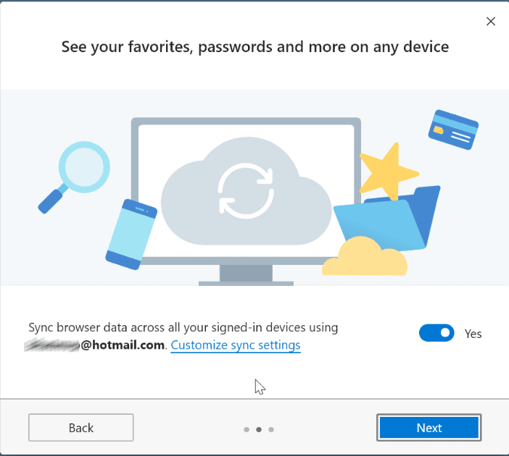Click the Sync browser data description text
This screenshot has width=509, height=456.
tap(183, 327)
